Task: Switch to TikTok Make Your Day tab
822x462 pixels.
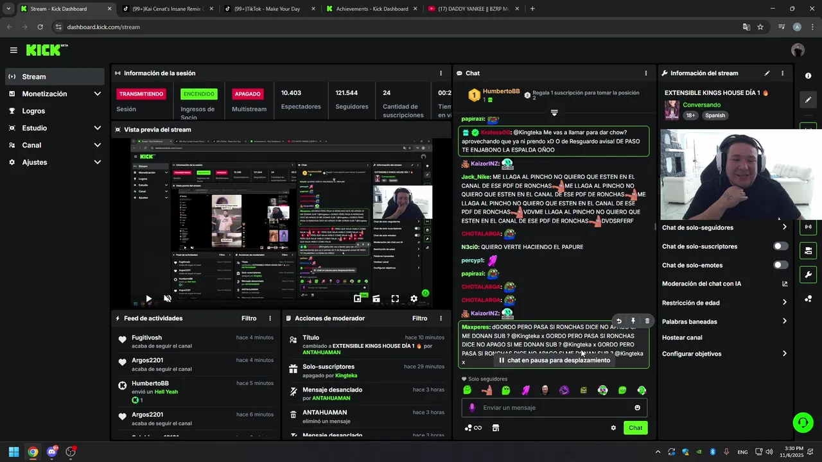Action: (270, 9)
